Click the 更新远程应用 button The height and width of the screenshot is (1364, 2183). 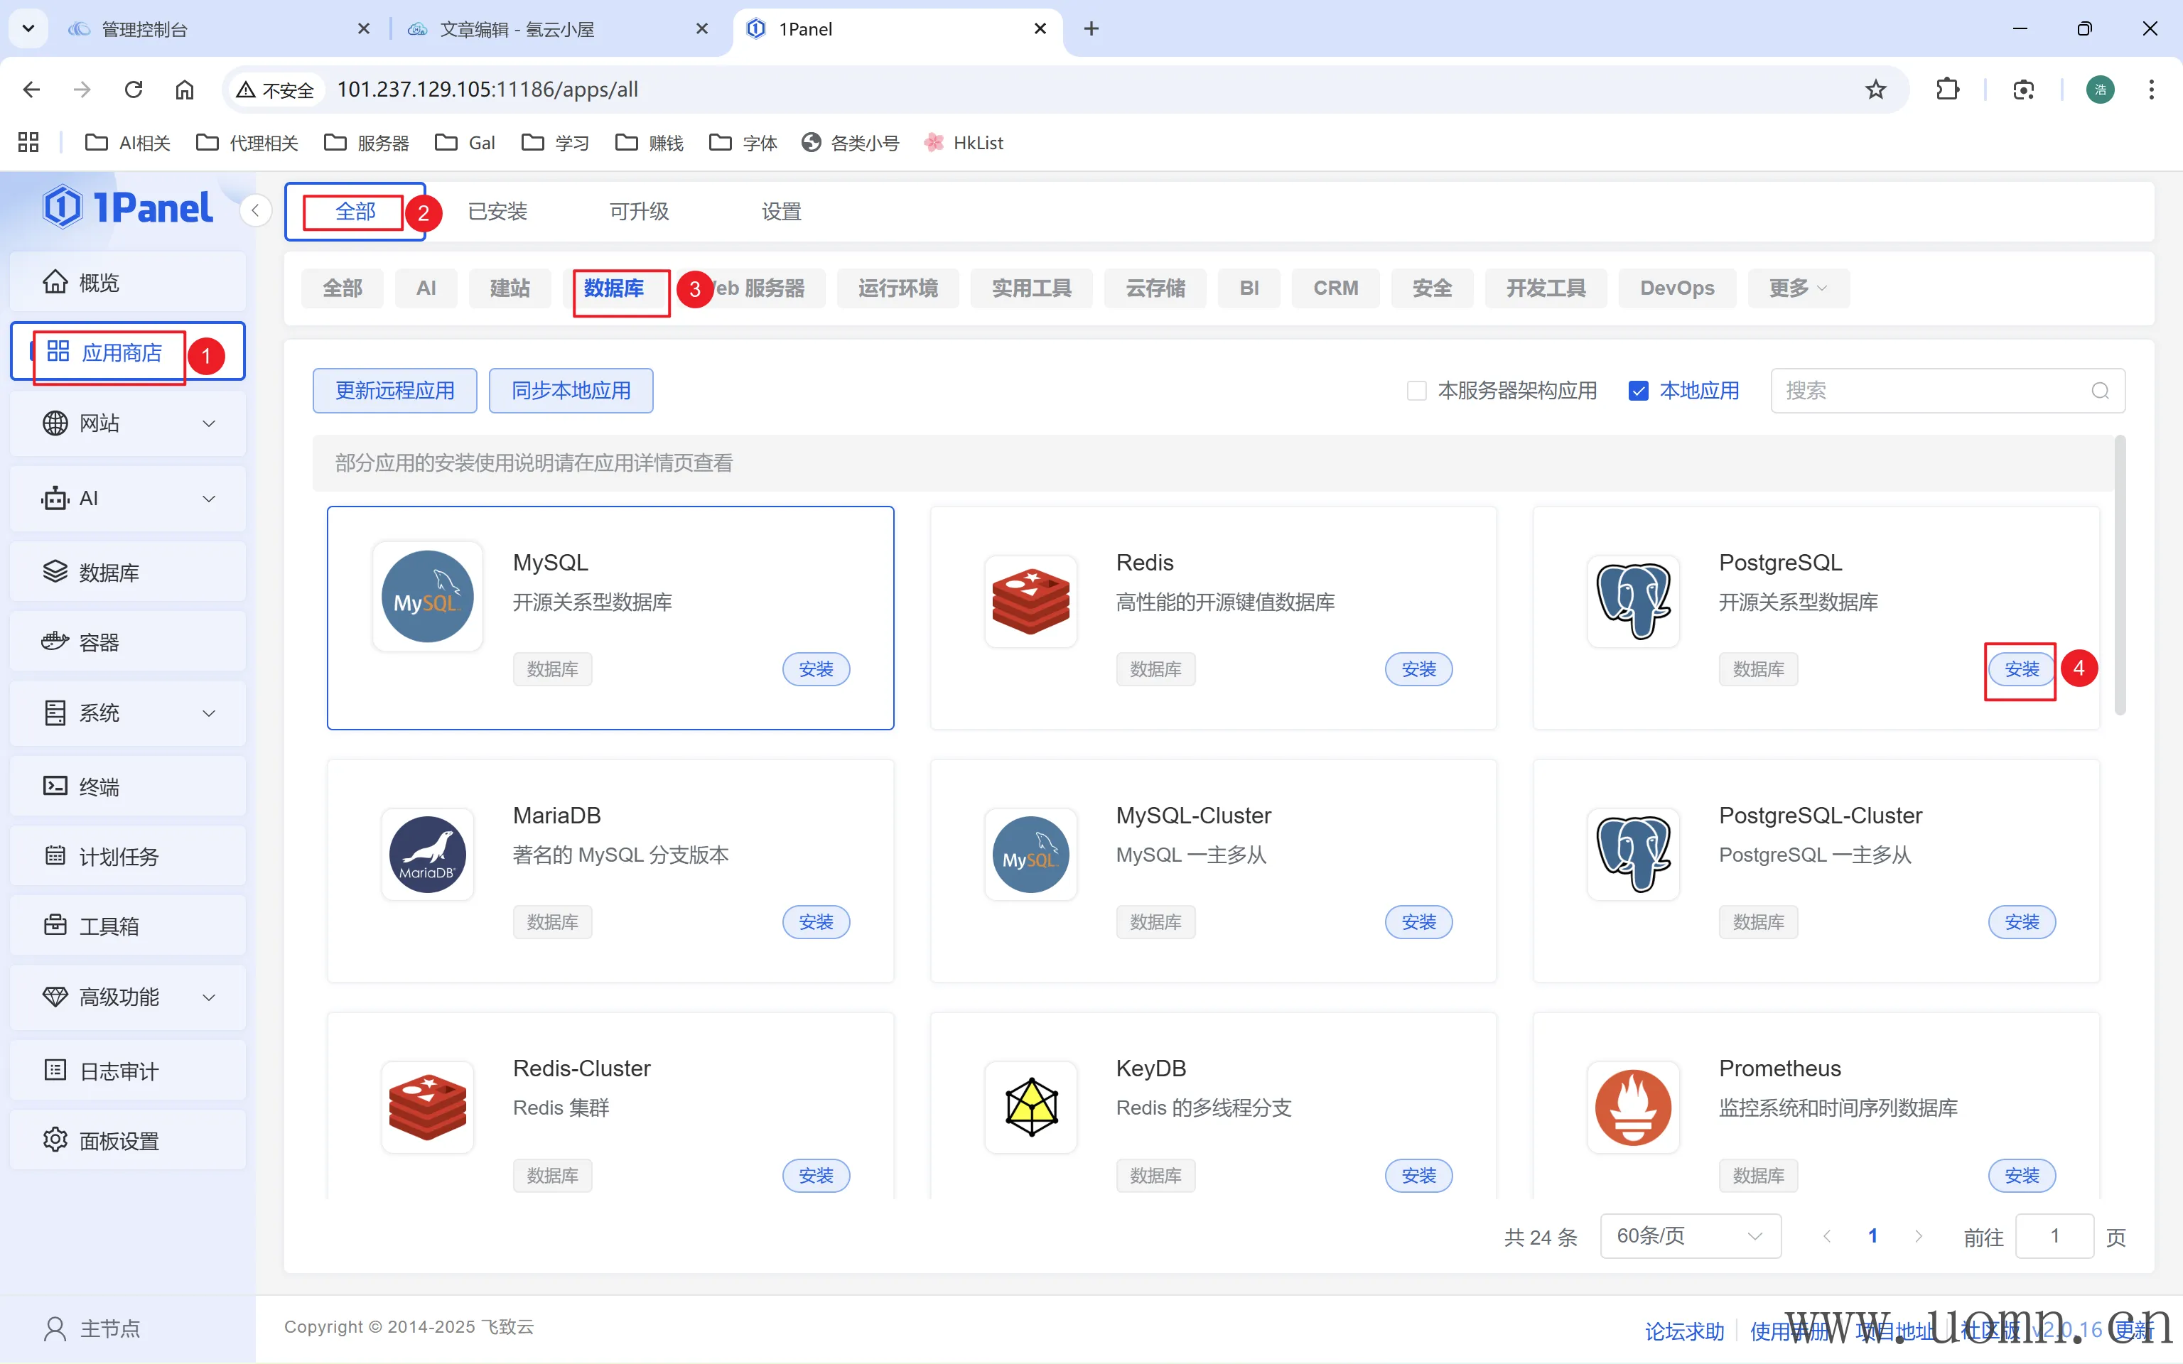click(394, 391)
